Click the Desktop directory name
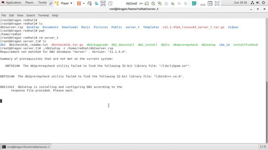Image resolution: width=268 pixels, height=150 pixels. [33, 27]
